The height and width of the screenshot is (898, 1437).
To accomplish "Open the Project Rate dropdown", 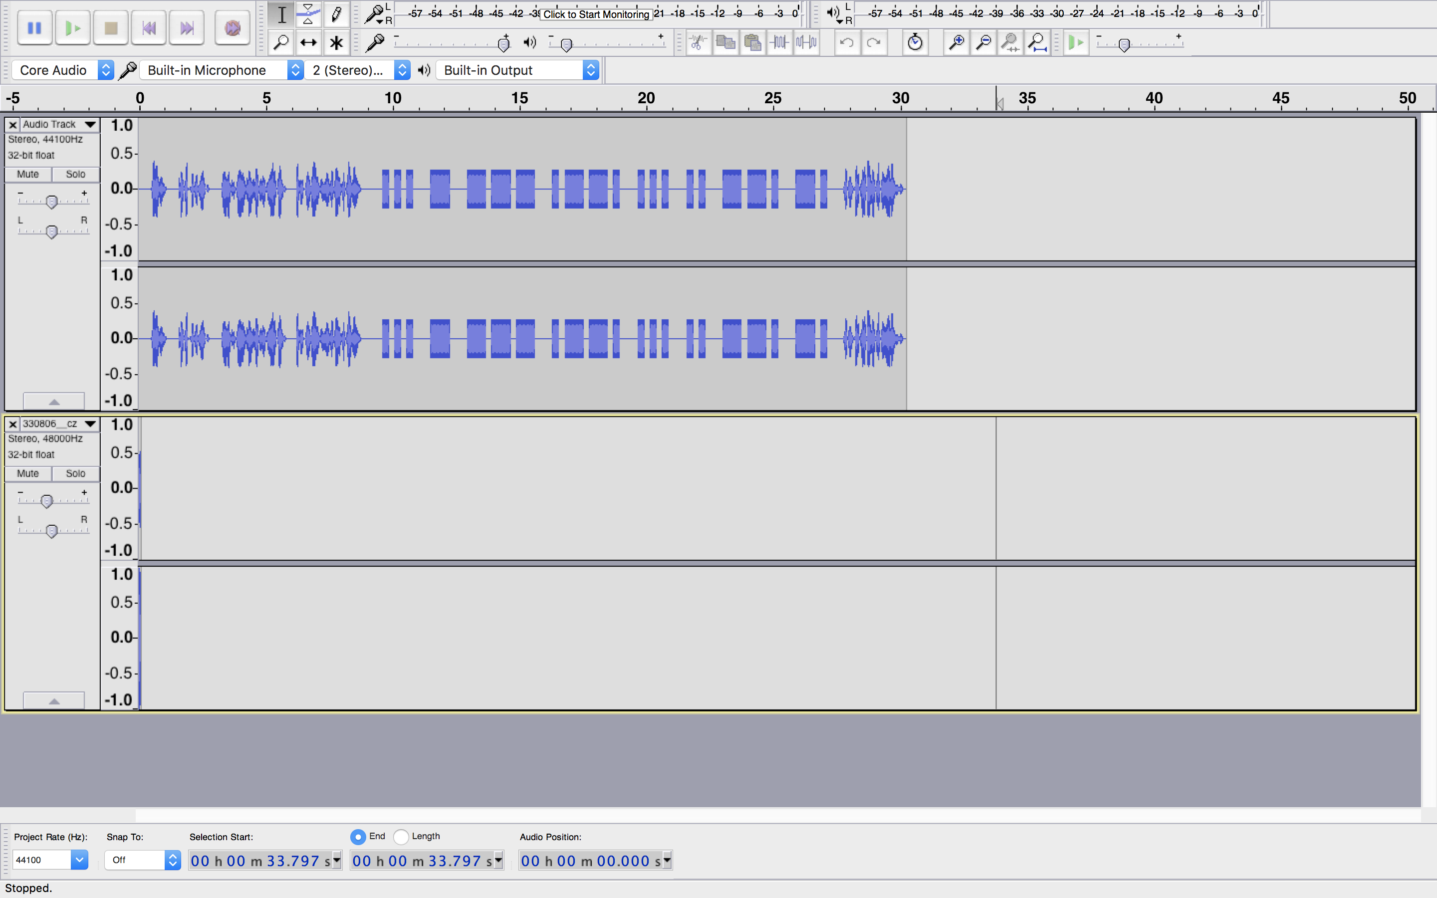I will coord(79,860).
